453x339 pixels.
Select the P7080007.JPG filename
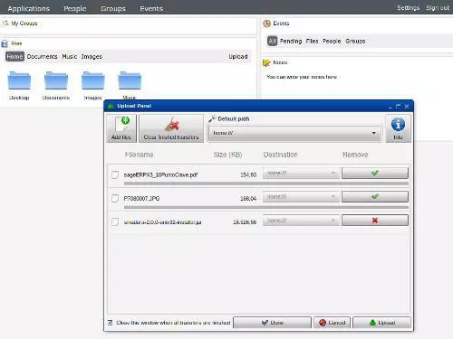coord(141,198)
